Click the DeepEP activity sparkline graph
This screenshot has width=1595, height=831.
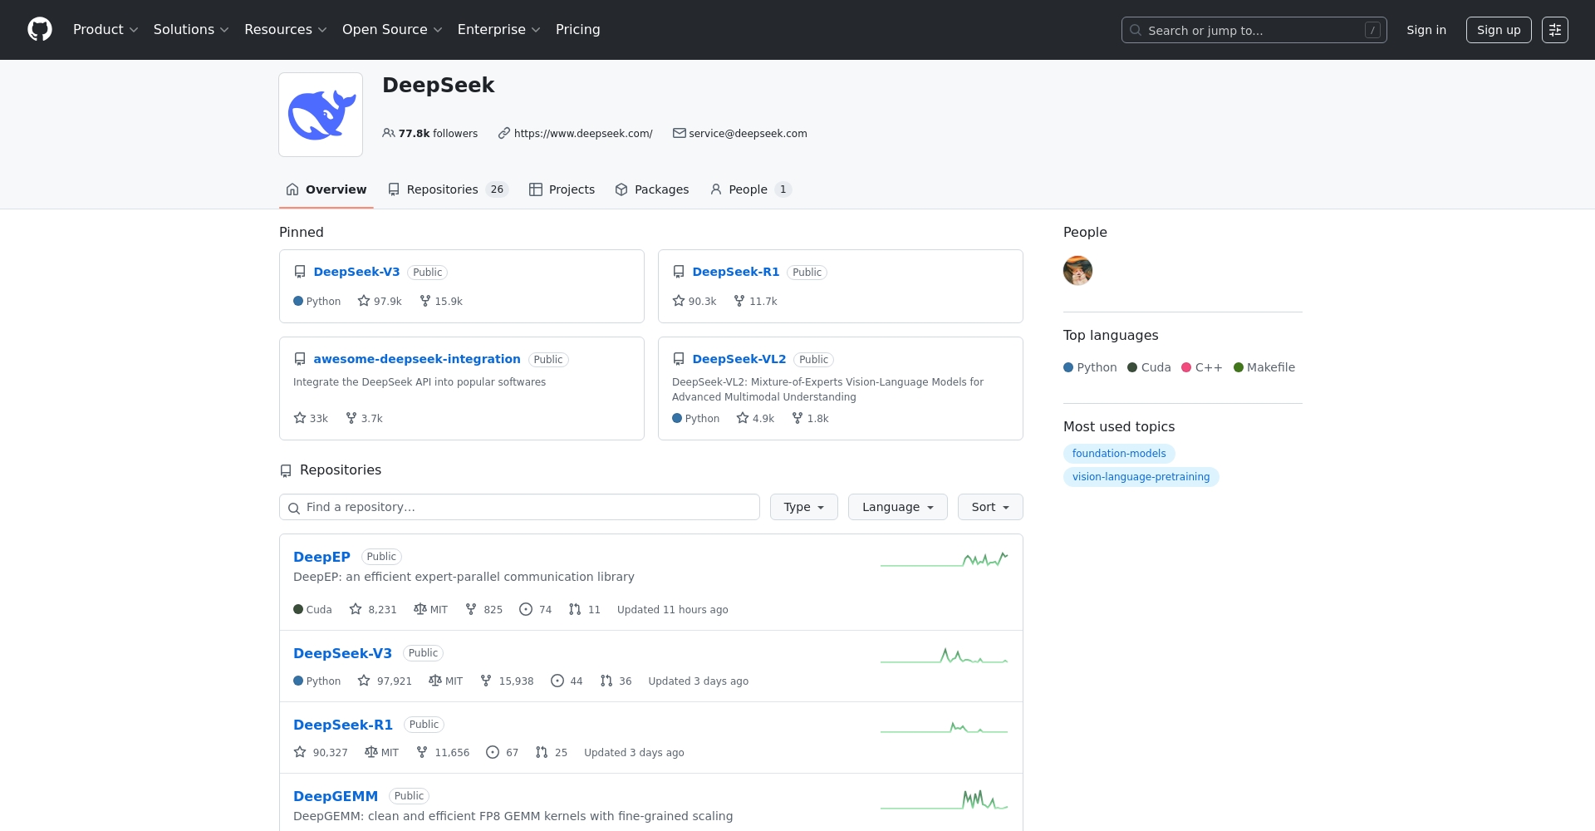945,559
